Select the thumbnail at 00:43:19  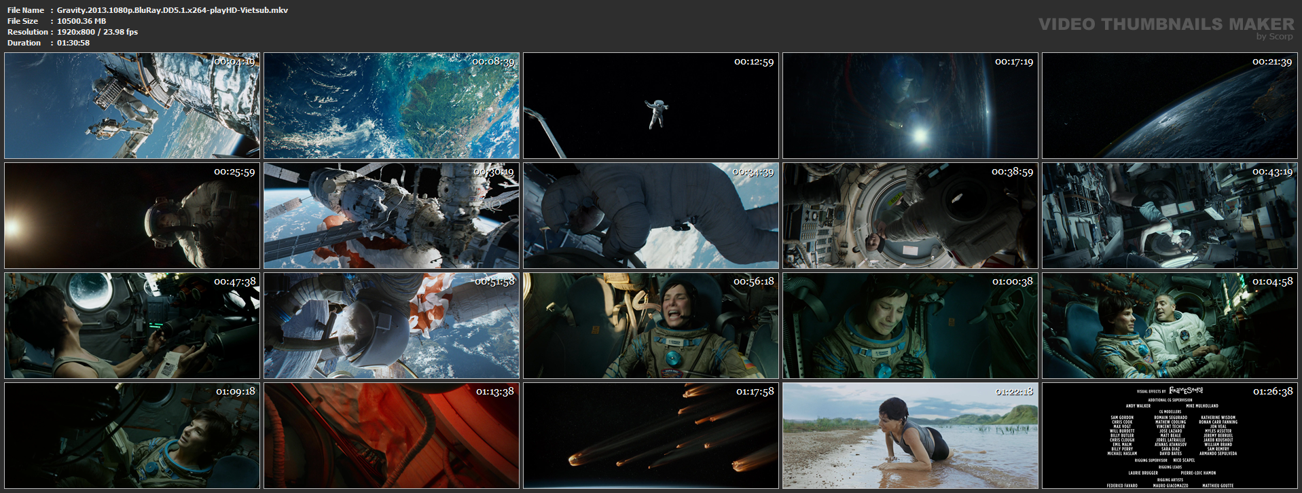tap(1170, 216)
